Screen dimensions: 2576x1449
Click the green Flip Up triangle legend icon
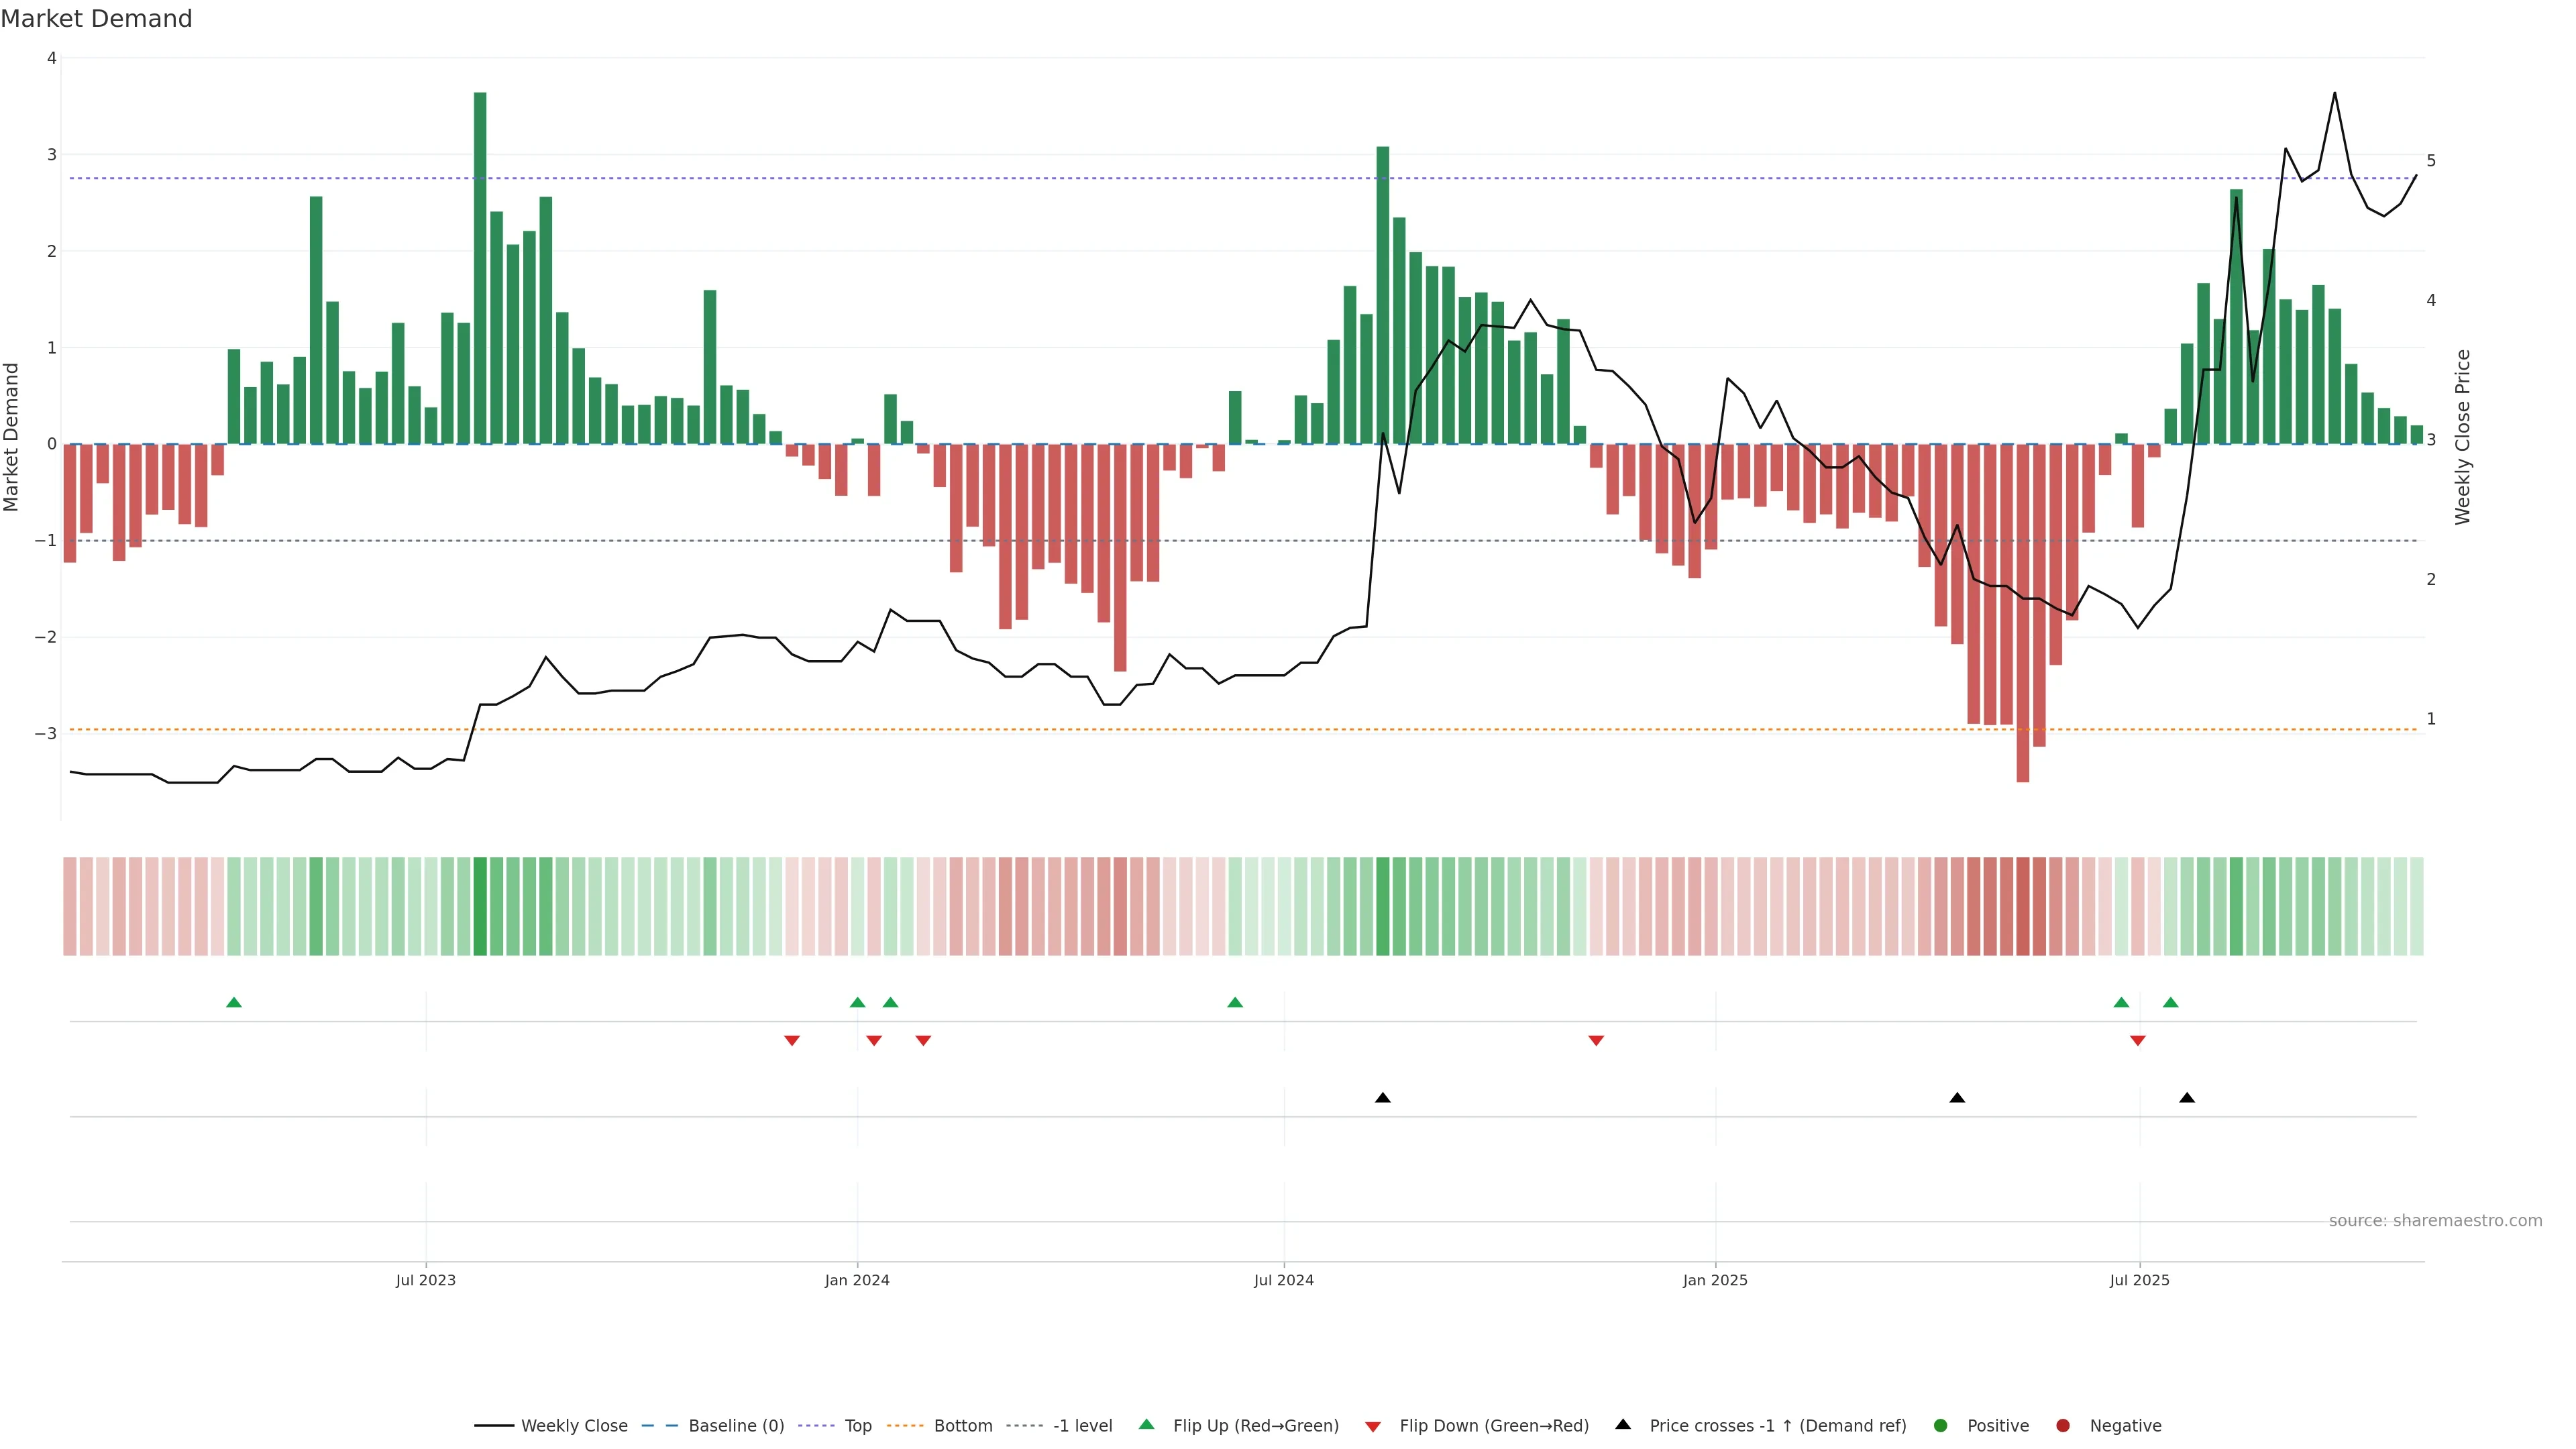point(1146,1424)
